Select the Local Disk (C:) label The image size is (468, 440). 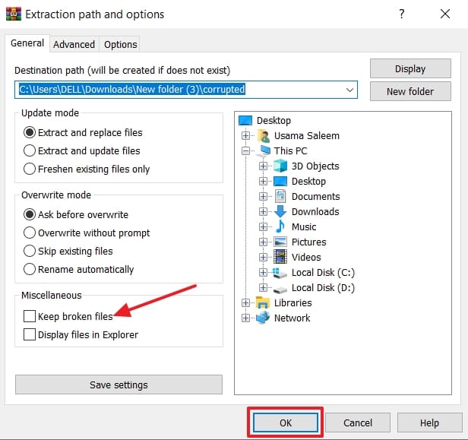click(x=323, y=273)
